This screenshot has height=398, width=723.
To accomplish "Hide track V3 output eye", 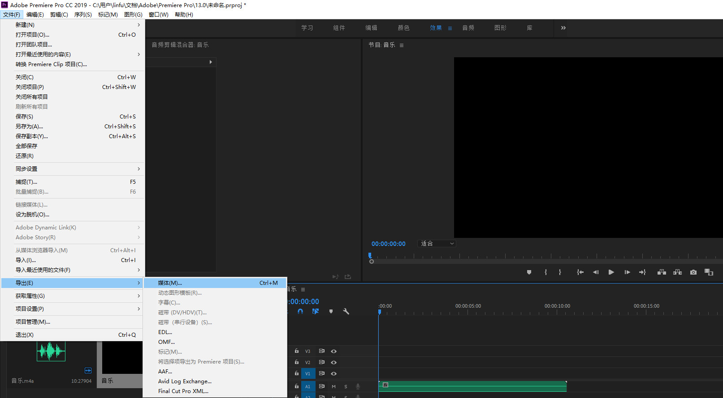I will coord(333,351).
